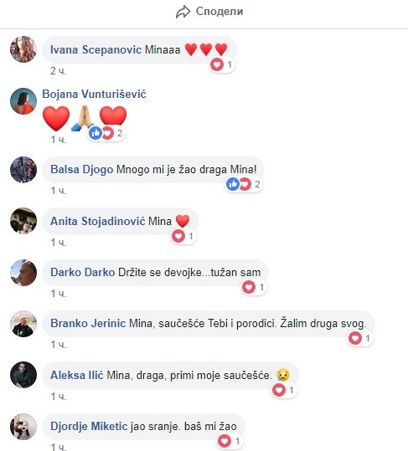This screenshot has width=408, height=451.
Task: Open Ivana Scepanovic's profile from her name
Action: pyautogui.click(x=96, y=49)
